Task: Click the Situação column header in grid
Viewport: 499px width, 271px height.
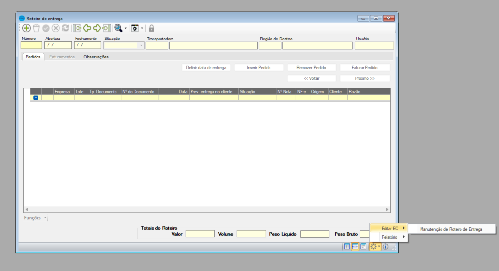Action: [257, 92]
